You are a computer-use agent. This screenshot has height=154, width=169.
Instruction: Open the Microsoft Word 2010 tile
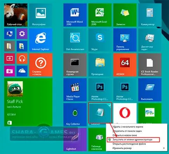point(75,15)
